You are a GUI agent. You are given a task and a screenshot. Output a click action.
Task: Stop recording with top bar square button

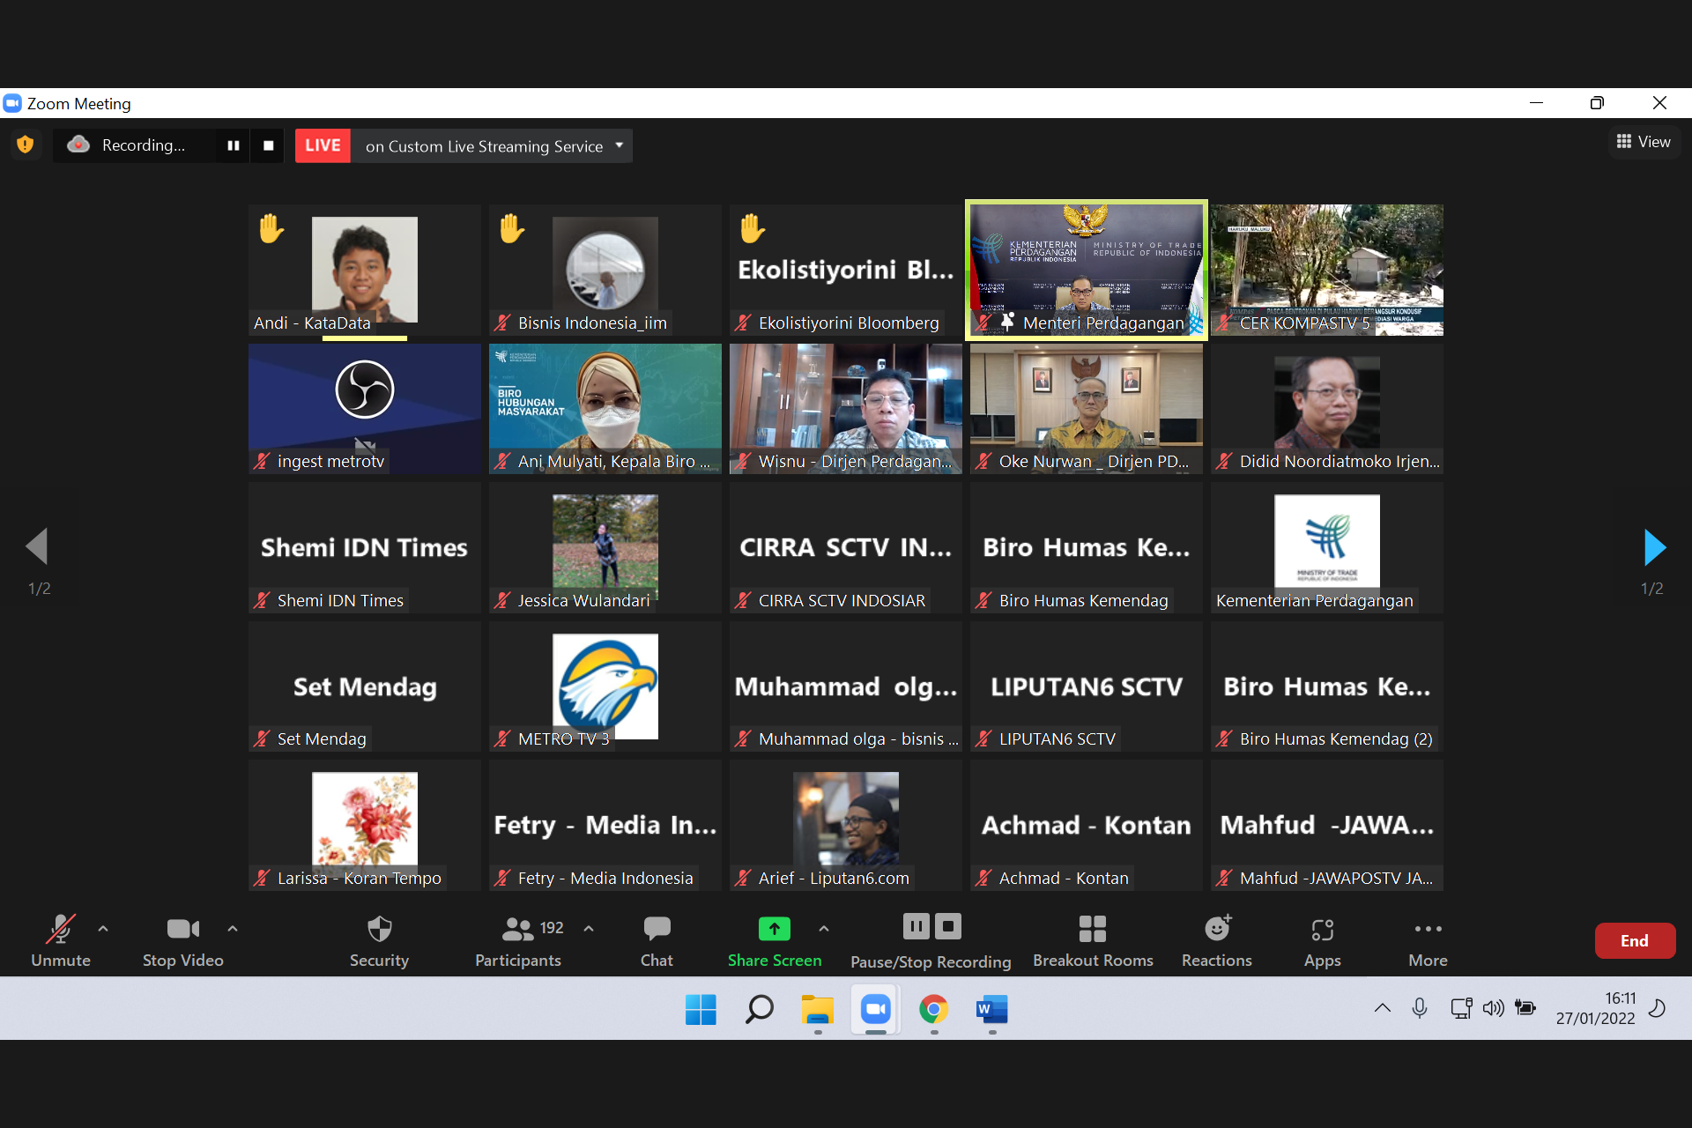(x=268, y=145)
